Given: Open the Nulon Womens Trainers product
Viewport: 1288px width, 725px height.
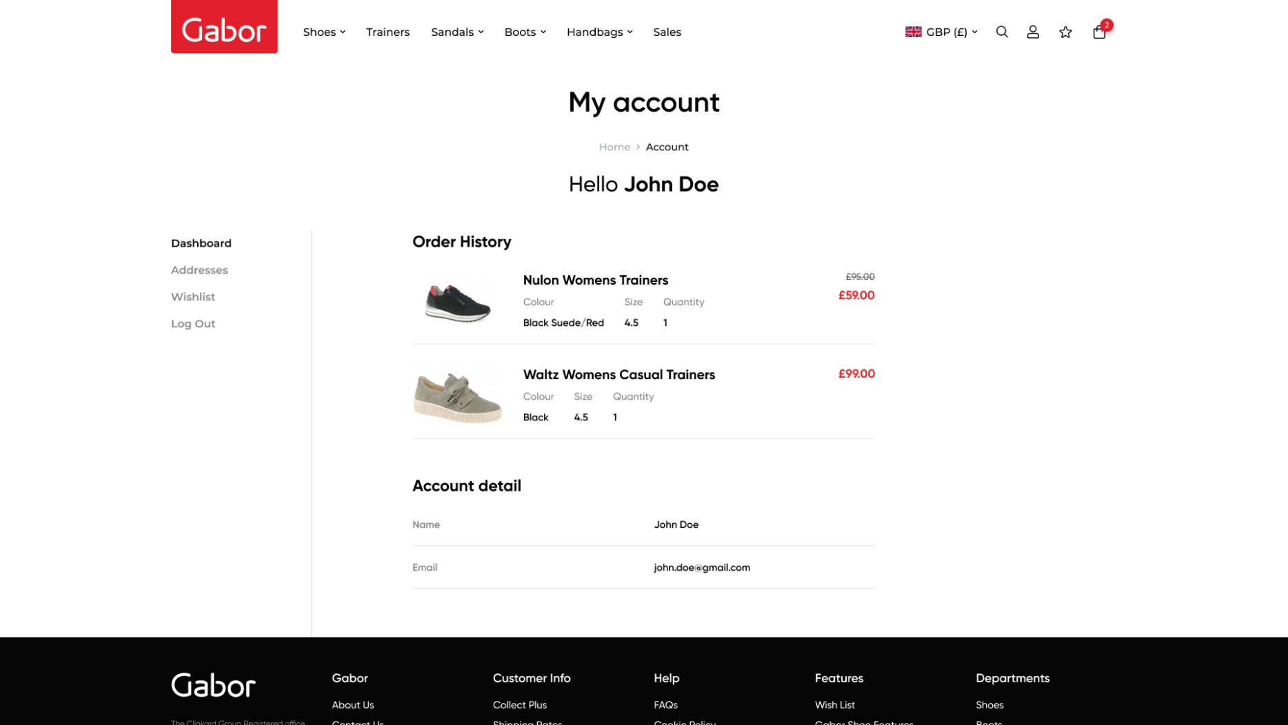Looking at the screenshot, I should point(595,280).
